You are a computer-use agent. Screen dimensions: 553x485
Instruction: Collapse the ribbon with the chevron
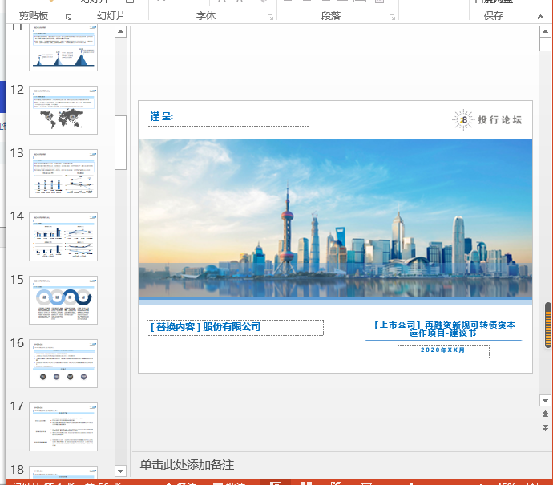click(x=540, y=17)
